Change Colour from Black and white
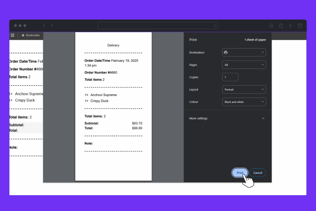This screenshot has width=316, height=211. (x=244, y=102)
